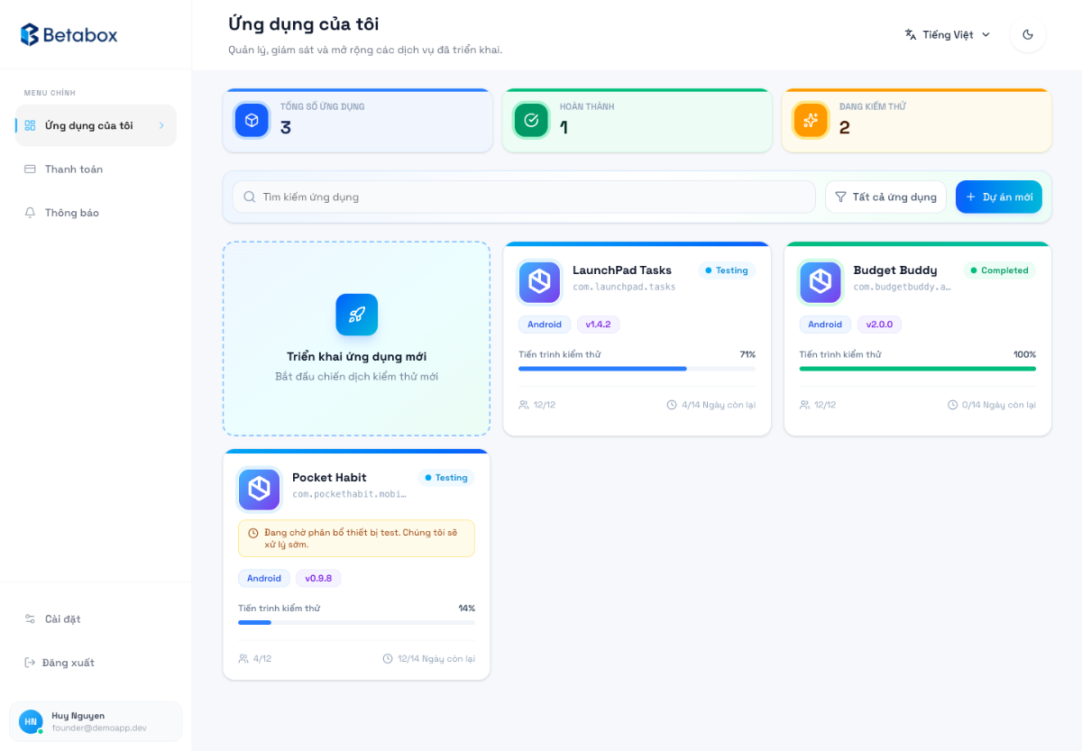
Task: Focus the Tìm kiếm ứng dụng search field
Action: (524, 197)
